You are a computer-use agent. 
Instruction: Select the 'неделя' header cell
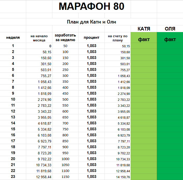click(x=13, y=37)
